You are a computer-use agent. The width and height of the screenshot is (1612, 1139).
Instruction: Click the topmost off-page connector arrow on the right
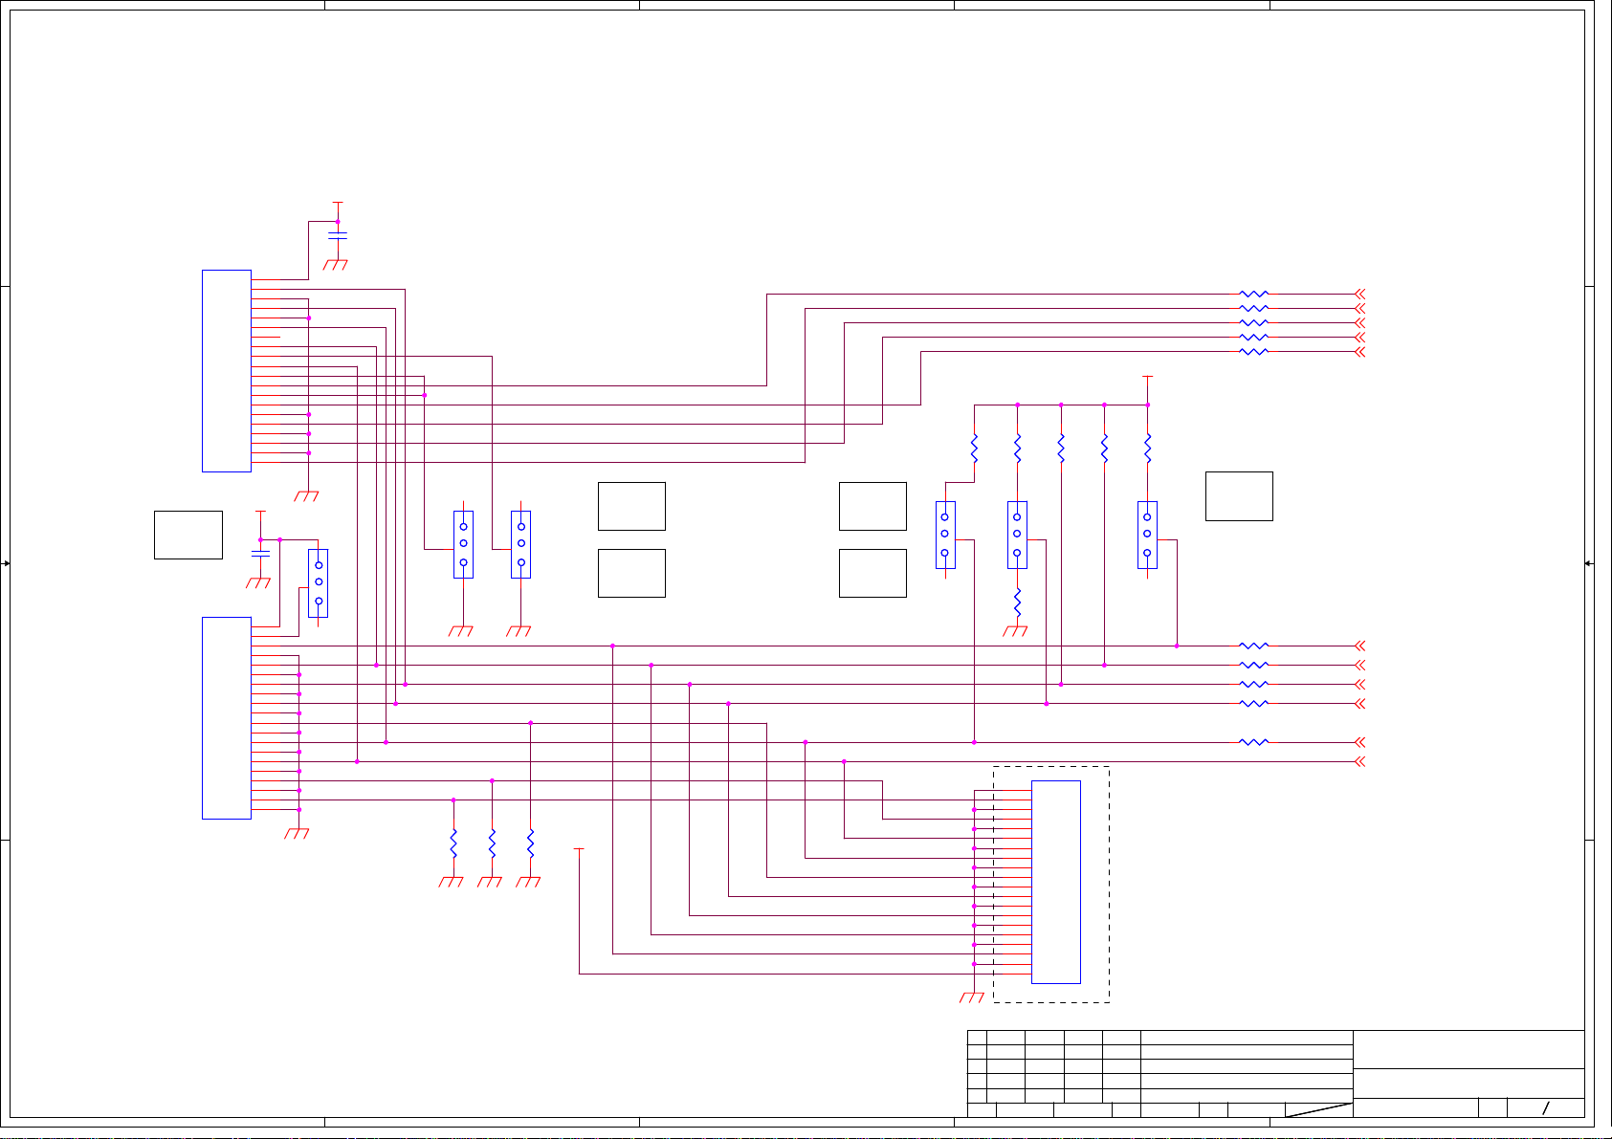(x=1360, y=294)
